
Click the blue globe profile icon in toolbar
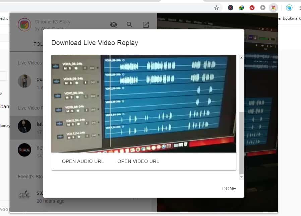[289, 8]
